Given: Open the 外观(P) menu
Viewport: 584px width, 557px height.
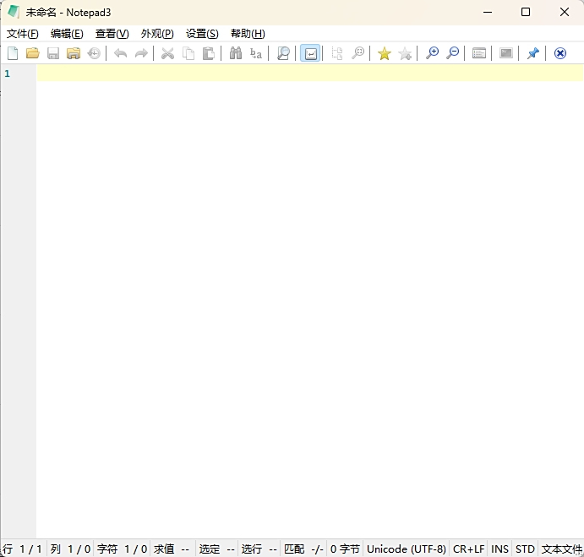Looking at the screenshot, I should tap(157, 34).
